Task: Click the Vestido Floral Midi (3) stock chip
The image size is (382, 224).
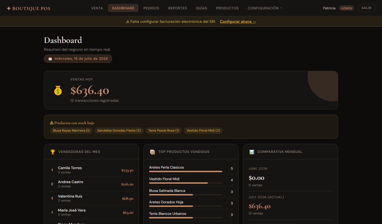Action: 203,131
